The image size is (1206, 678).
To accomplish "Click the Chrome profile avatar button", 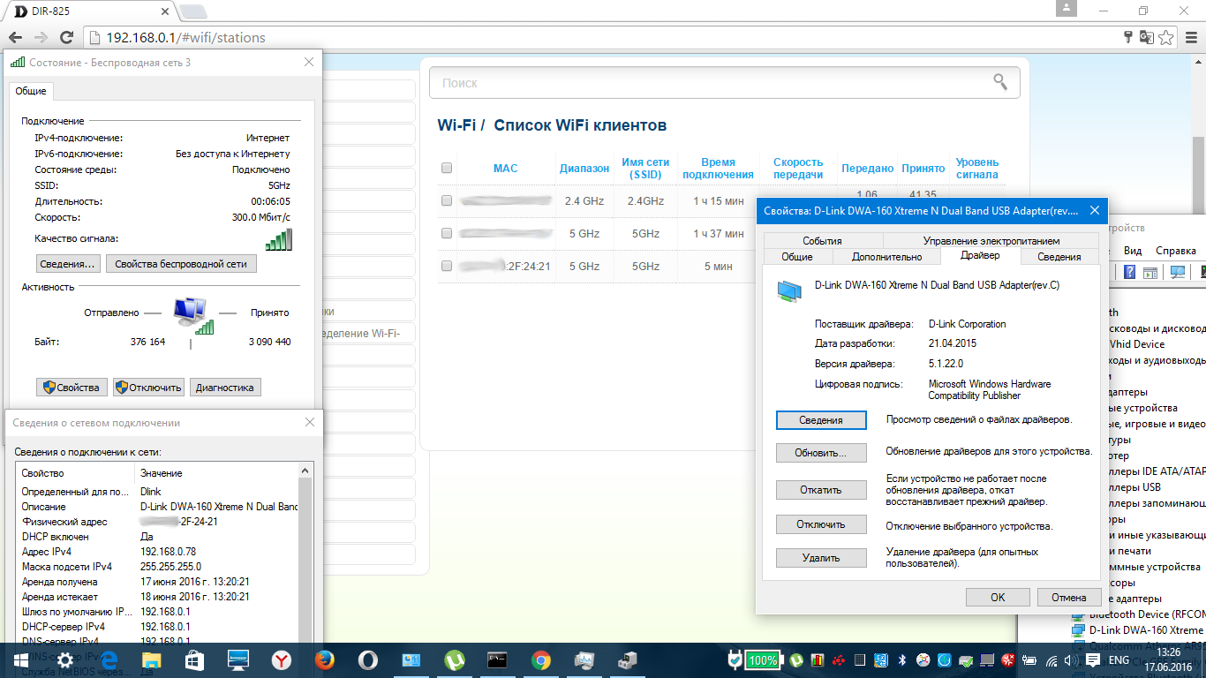I will pyautogui.click(x=1067, y=10).
